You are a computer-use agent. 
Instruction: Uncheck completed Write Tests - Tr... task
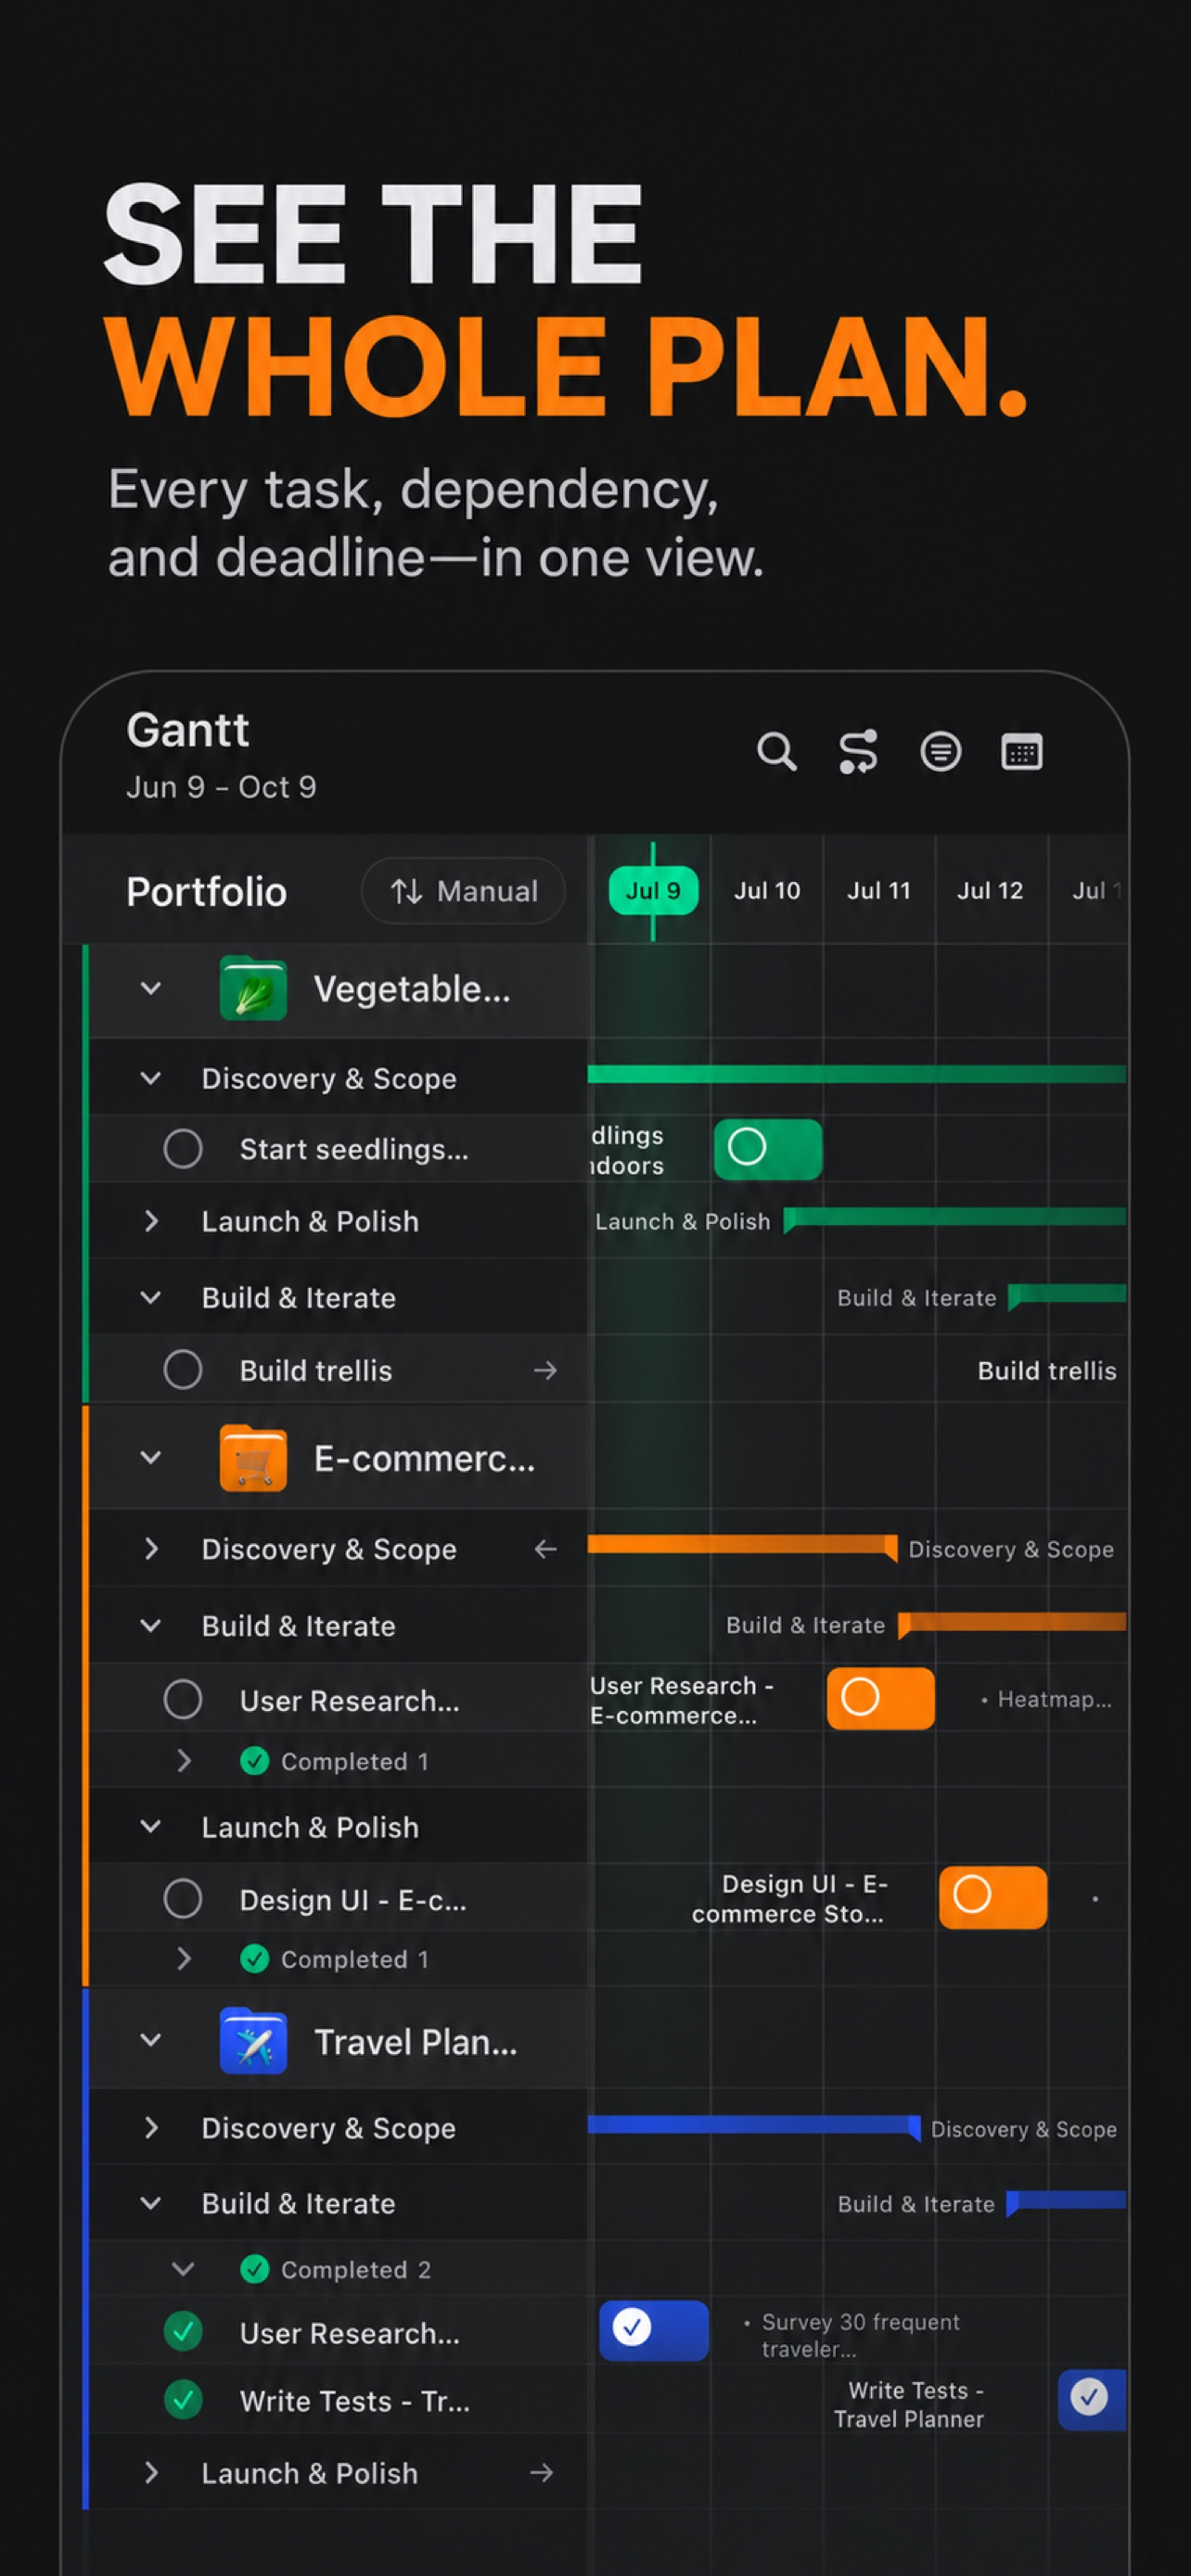[183, 2399]
